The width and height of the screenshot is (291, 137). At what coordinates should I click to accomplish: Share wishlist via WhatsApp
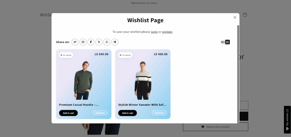click(x=107, y=42)
